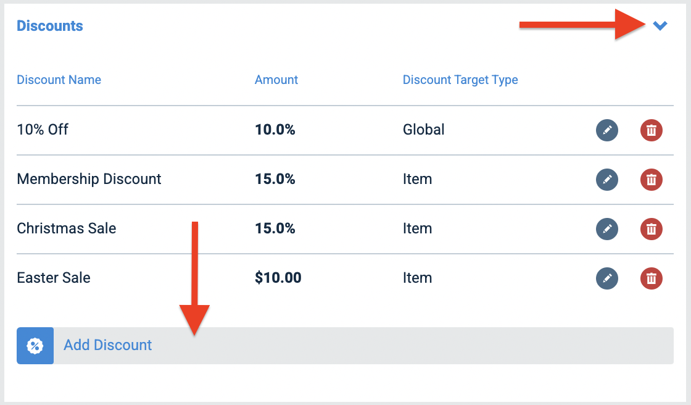Image resolution: width=691 pixels, height=405 pixels.
Task: Click the pencil icon for Easter Sale
Action: pos(606,278)
